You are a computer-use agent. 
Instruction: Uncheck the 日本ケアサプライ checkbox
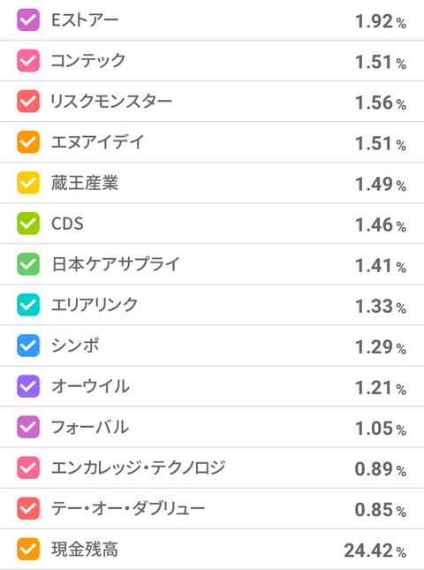(x=28, y=264)
